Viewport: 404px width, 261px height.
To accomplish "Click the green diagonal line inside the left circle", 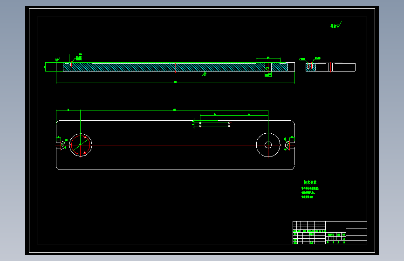I will tap(81, 144).
